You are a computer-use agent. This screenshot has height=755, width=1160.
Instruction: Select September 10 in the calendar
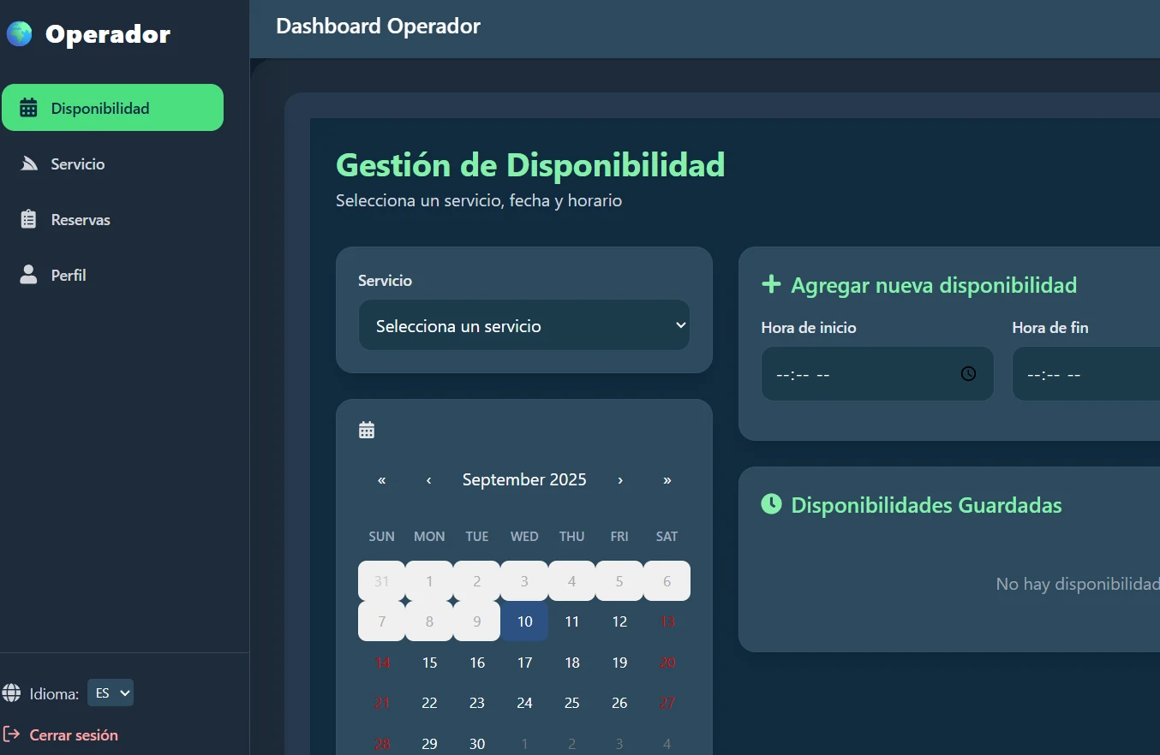[524, 621]
